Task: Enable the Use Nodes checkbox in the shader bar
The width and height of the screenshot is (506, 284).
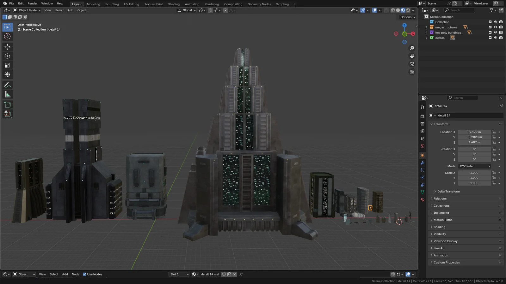Action: click(85, 274)
